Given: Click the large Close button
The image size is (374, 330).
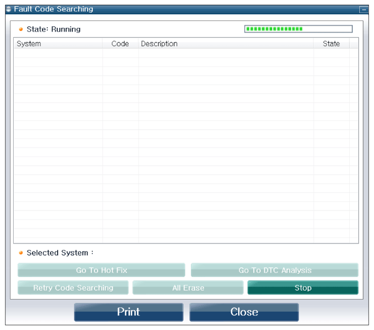Looking at the screenshot, I should 244,312.
